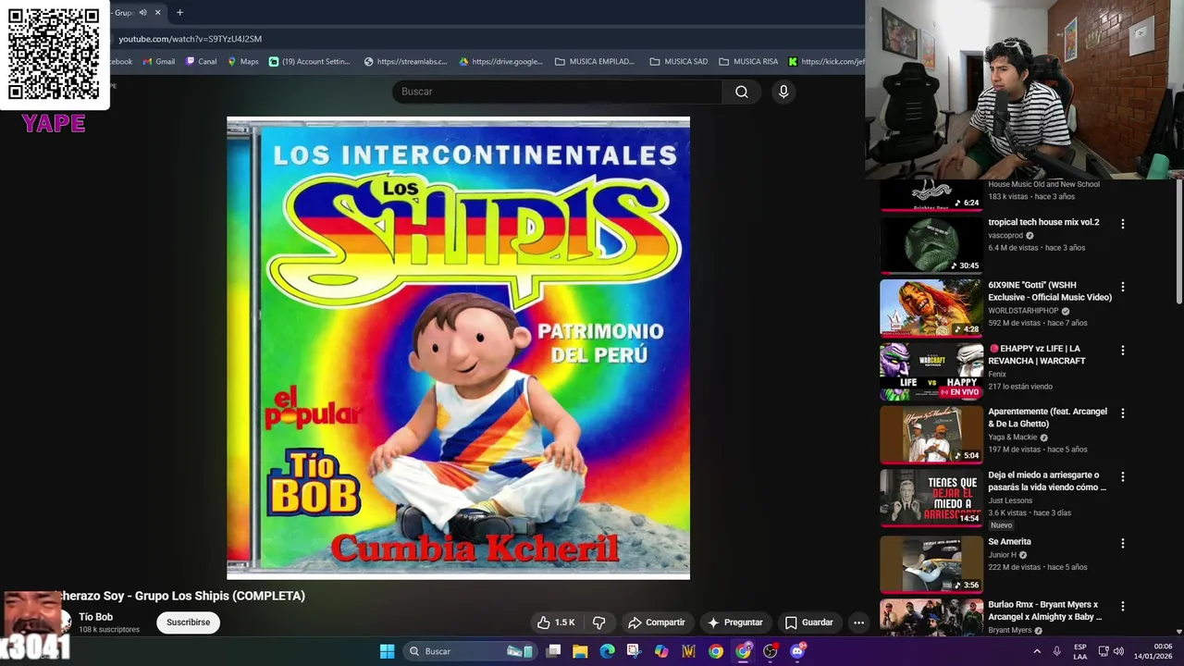The height and width of the screenshot is (666, 1184).
Task: Open Task View from the taskbar
Action: click(553, 651)
